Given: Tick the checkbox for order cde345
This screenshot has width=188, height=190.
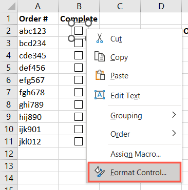Looking at the screenshot, I should pos(79,55).
